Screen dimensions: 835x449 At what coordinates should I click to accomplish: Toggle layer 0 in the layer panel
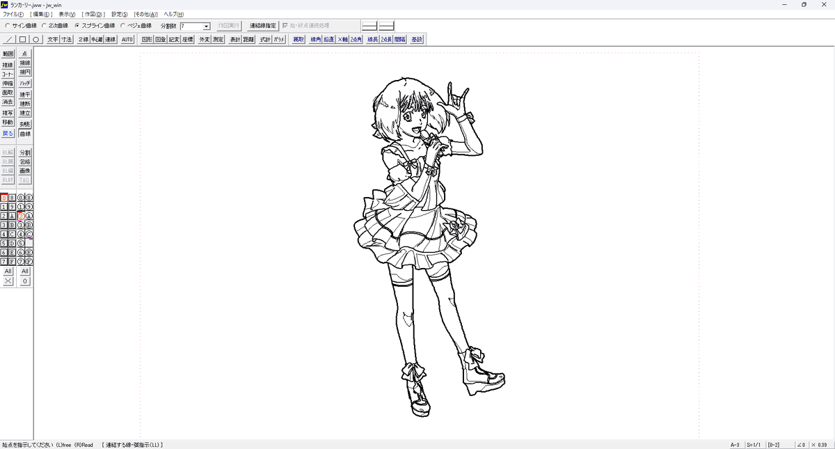(x=4, y=198)
